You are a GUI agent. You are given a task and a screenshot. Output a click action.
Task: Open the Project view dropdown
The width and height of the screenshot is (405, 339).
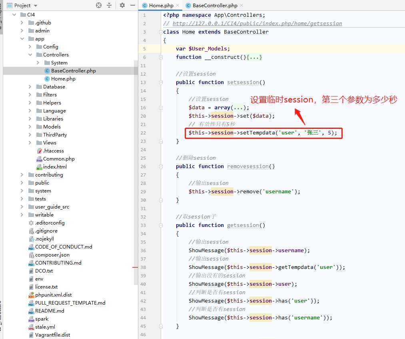36,6
